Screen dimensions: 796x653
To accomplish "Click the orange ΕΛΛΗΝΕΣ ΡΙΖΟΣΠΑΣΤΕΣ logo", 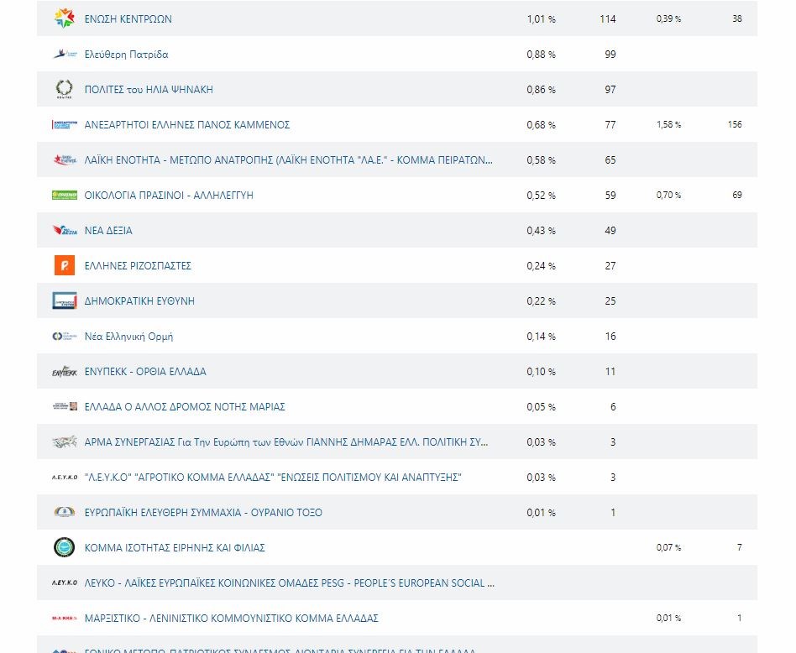I will pos(65,266).
